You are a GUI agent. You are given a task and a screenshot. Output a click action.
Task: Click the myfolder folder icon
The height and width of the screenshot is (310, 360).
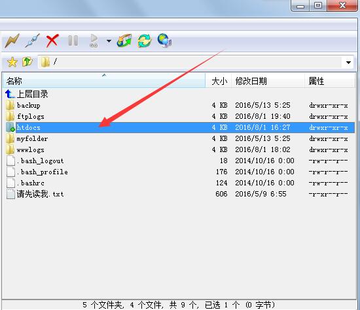point(10,138)
